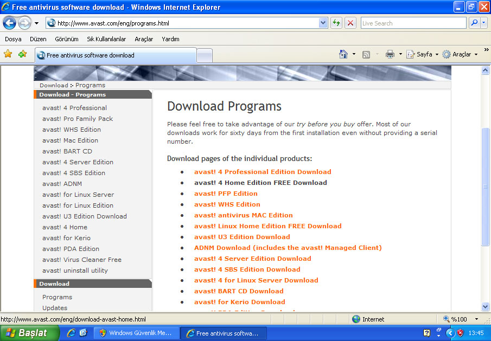This screenshot has width=491, height=341.
Task: Select sidebar item avast! Pro Family Pack
Action: (78, 119)
